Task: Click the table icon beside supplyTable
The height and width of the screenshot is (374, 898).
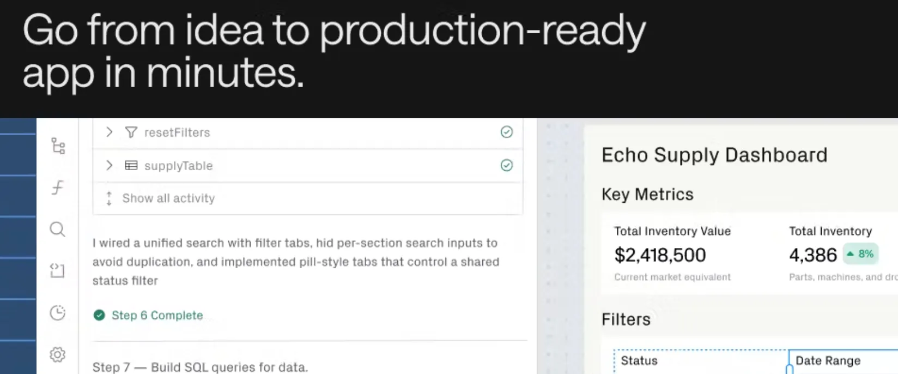Action: (x=131, y=165)
